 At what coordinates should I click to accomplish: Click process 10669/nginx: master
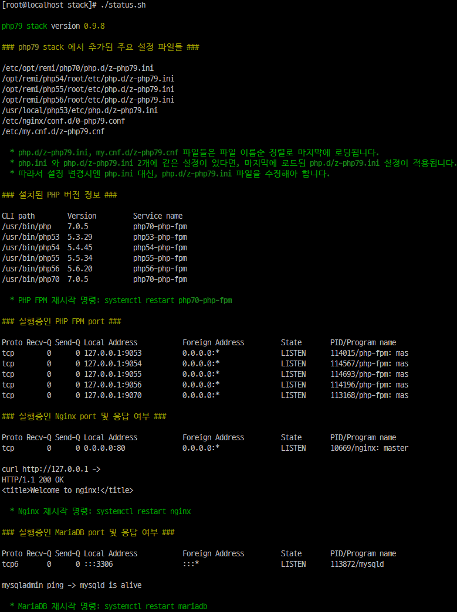(x=369, y=448)
